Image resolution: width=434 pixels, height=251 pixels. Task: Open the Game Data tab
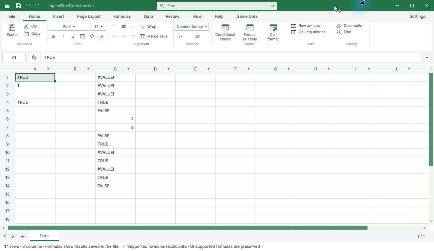[247, 16]
